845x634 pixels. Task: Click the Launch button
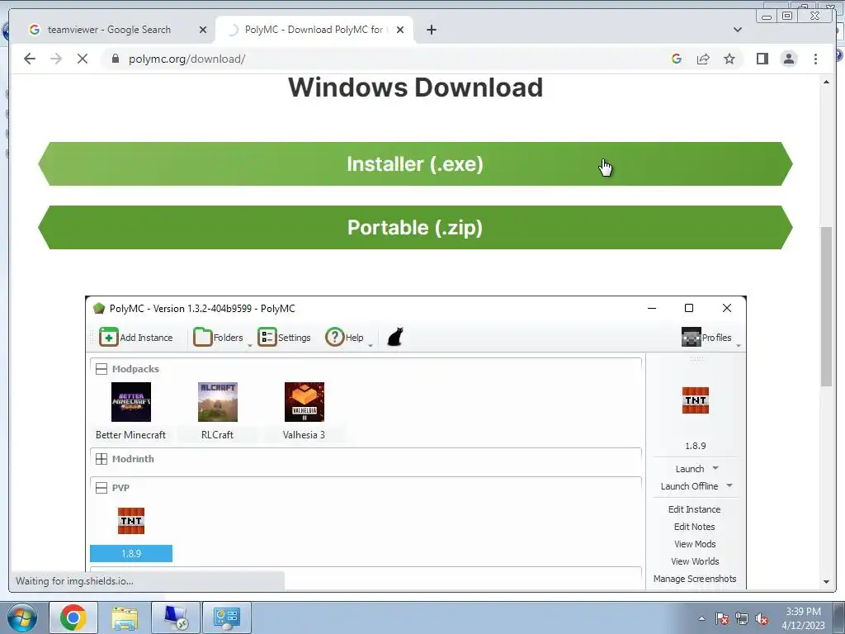coord(690,469)
